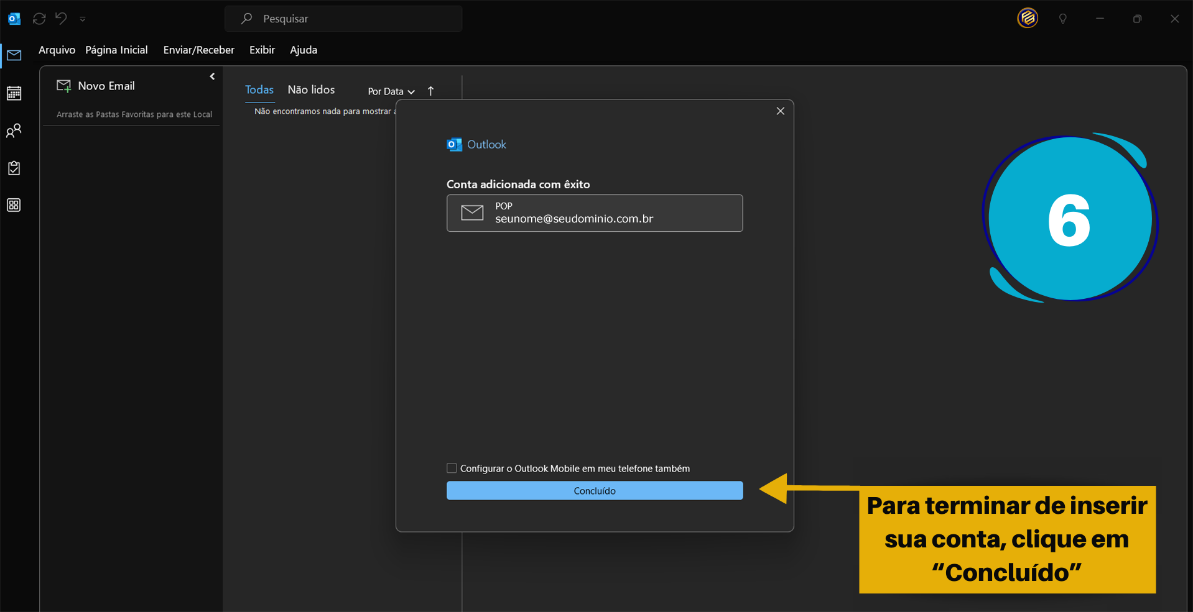This screenshot has height=612, width=1193.
Task: Select the Não lidos filter tab
Action: (x=311, y=90)
